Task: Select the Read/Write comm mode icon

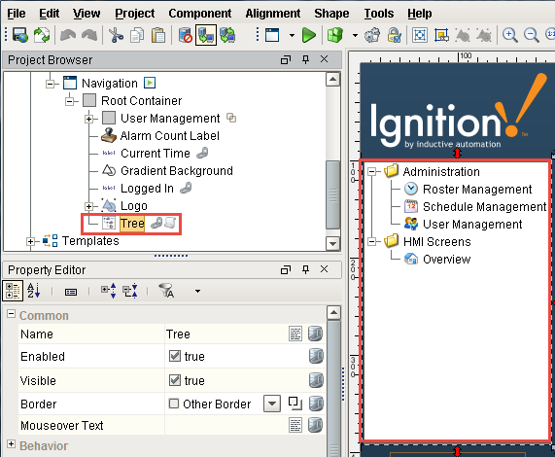Action: (x=227, y=35)
